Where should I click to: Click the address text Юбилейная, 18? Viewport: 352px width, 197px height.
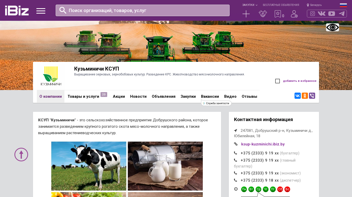click(x=247, y=136)
